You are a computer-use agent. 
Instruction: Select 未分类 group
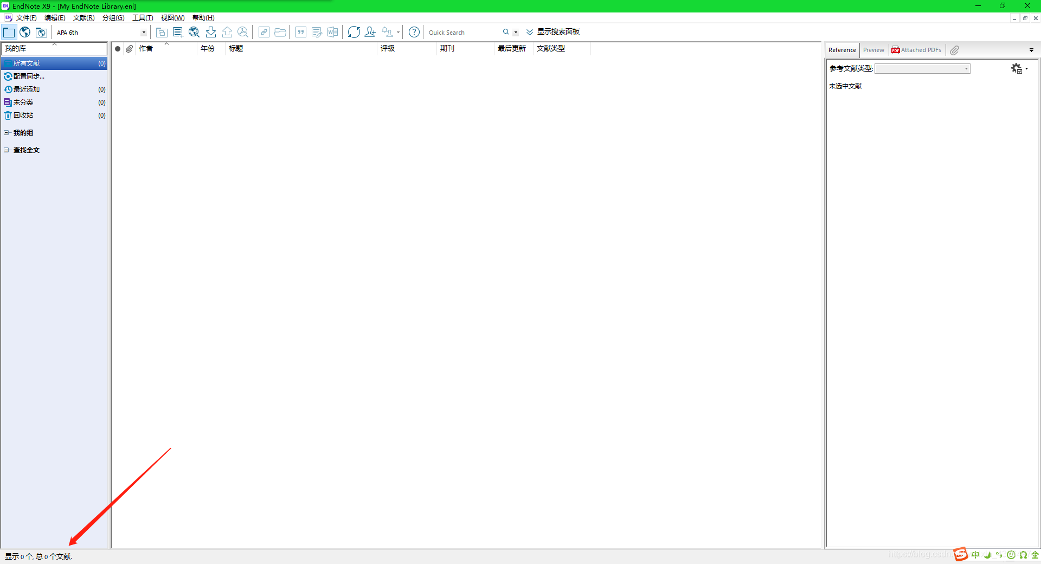54,102
